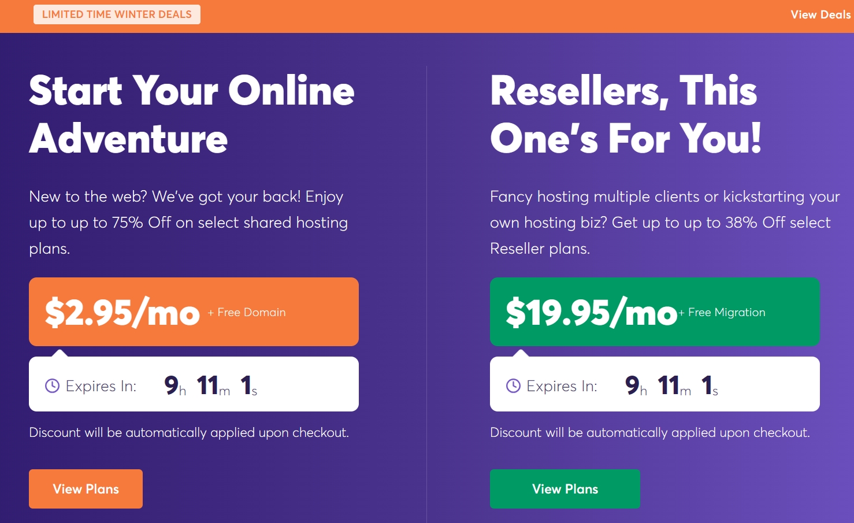Click "Expires In:" label under the orange price
854x523 pixels.
pos(101,386)
